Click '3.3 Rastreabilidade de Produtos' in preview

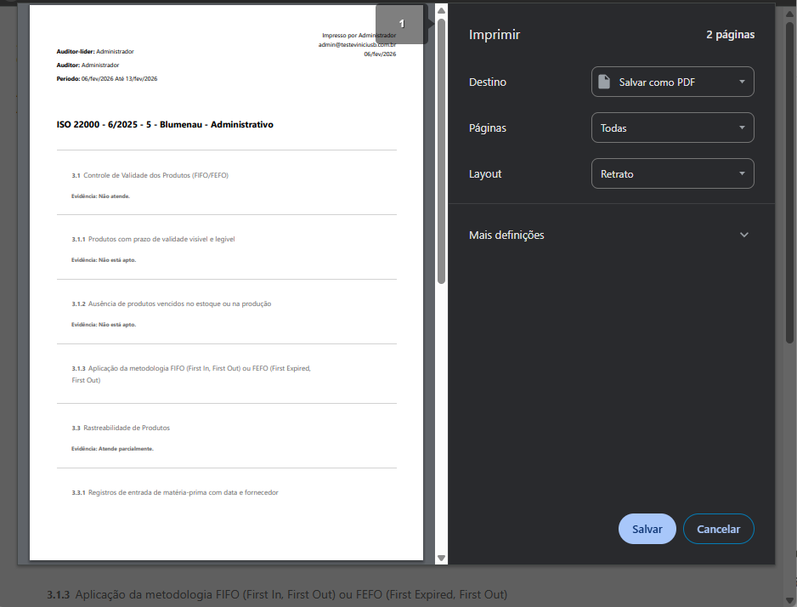[x=121, y=428]
